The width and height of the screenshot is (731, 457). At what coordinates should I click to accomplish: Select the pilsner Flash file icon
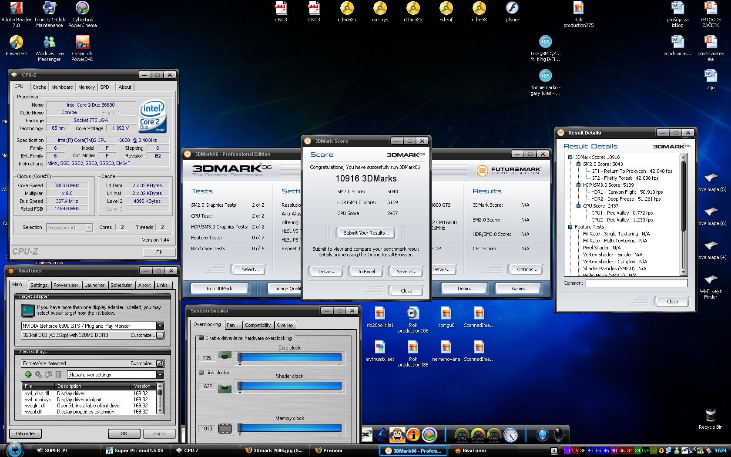click(512, 11)
